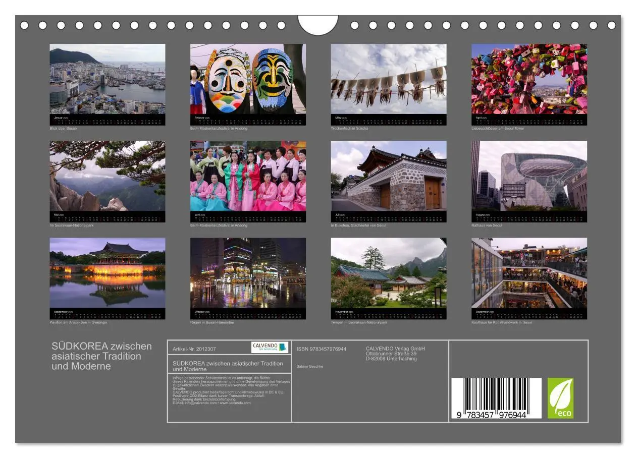
Task: Open the Seoul city hall building photo
Action: [x=529, y=176]
